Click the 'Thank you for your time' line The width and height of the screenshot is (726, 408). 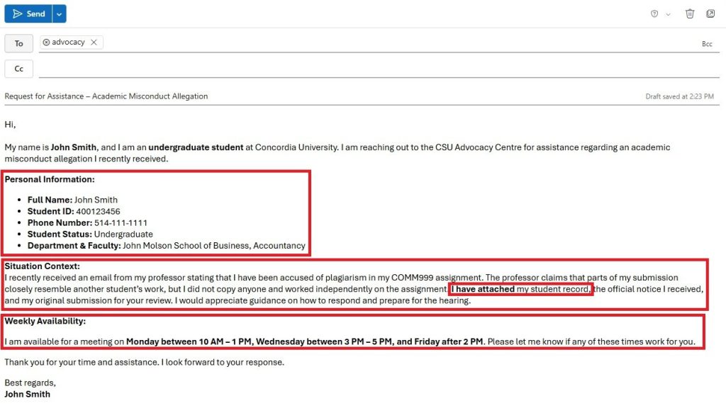145,362
